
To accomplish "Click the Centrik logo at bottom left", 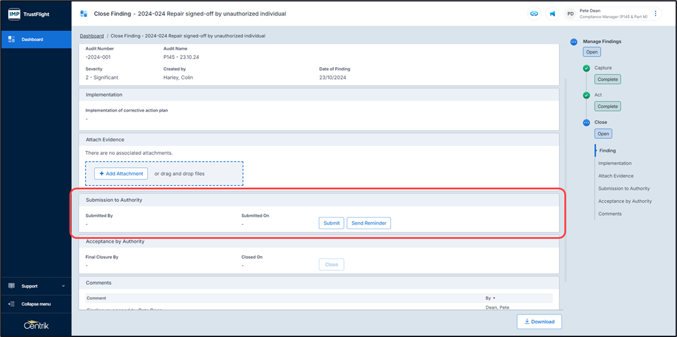I will pos(35,324).
